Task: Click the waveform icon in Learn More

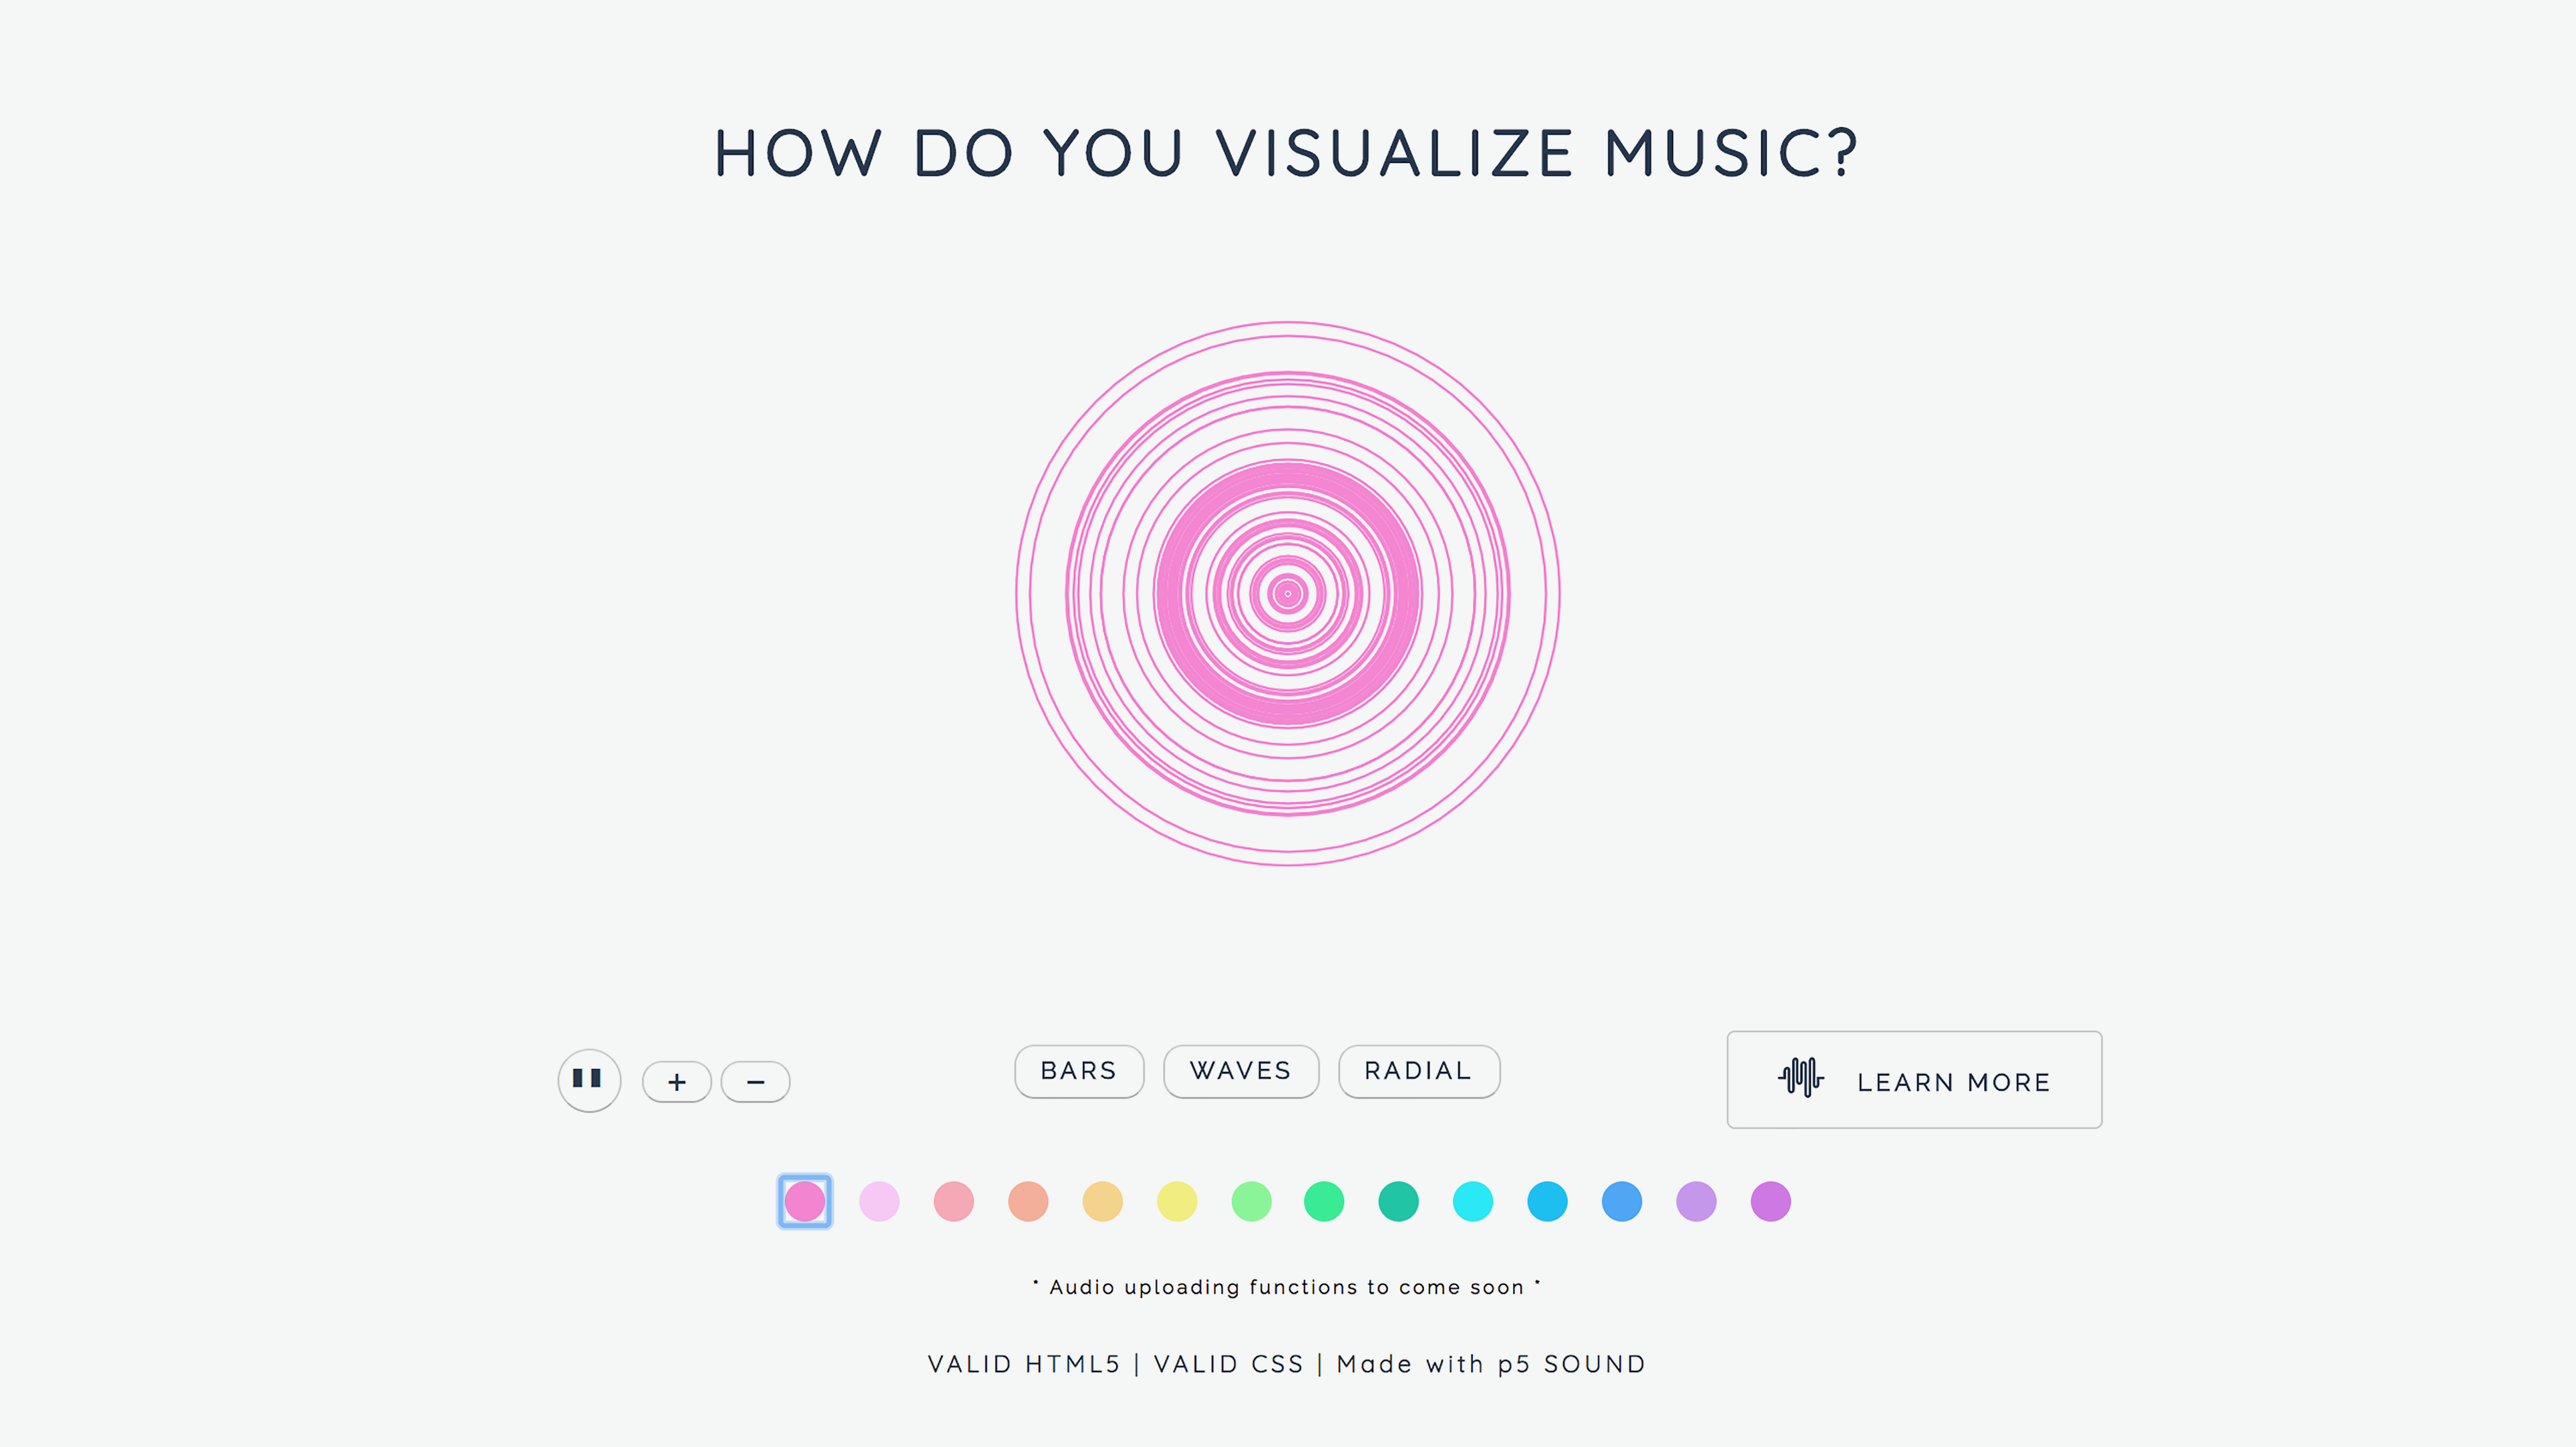Action: (1801, 1078)
